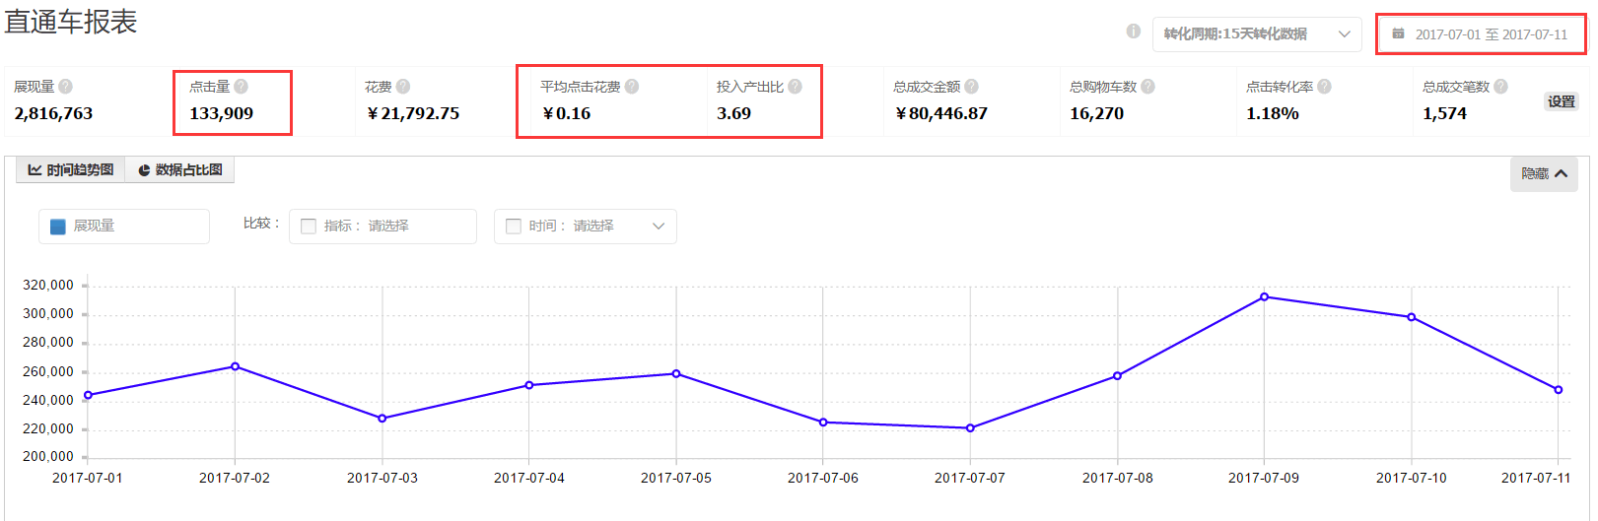Open the 转化周期 15天转化数据 dropdown
This screenshot has width=1598, height=521.
[x=1256, y=34]
